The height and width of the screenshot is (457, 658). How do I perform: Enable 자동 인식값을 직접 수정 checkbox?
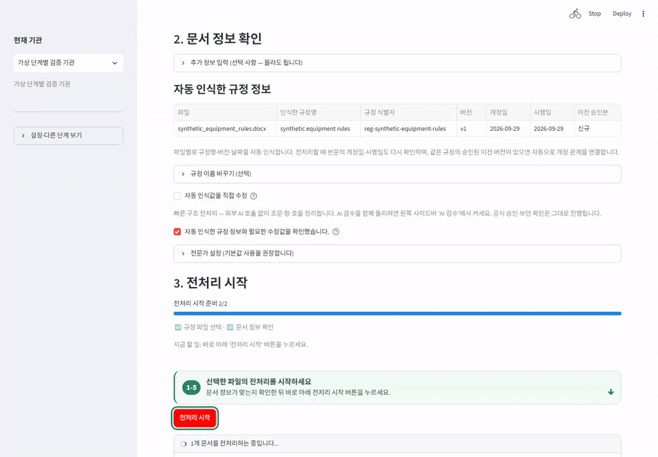[178, 196]
